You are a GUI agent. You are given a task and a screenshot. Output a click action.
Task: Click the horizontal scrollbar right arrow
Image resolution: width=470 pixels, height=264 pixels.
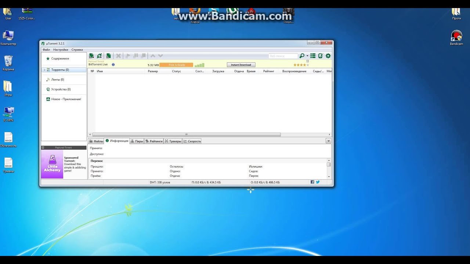329,135
